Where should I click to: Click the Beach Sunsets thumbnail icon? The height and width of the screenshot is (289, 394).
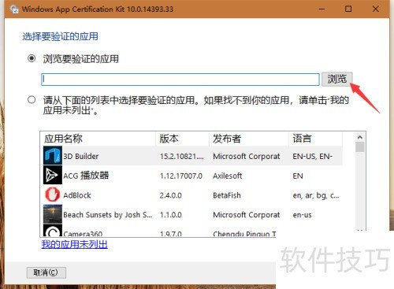pyautogui.click(x=53, y=214)
